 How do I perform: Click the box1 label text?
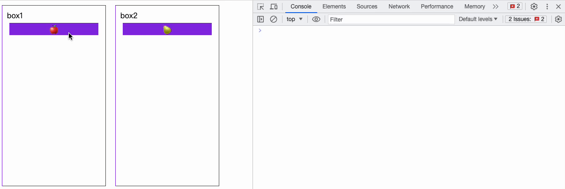click(x=15, y=15)
